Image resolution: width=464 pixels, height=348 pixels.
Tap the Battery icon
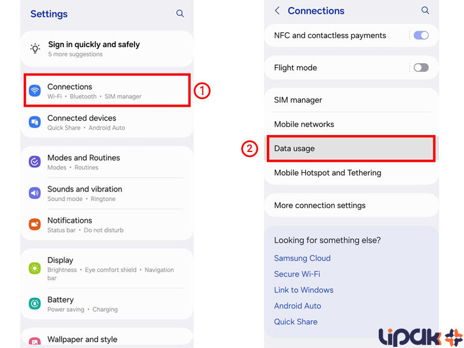(x=35, y=303)
